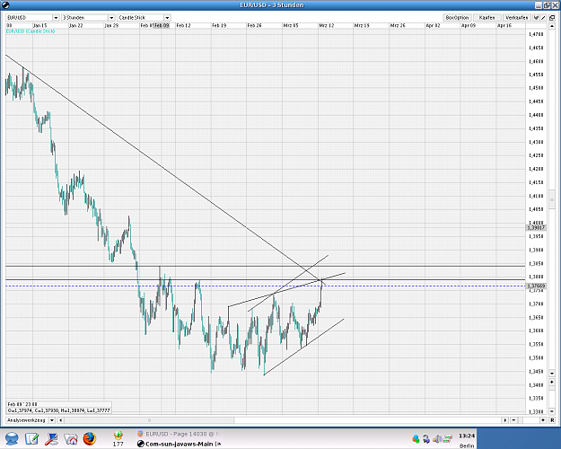Click the 1,37669 current price label
Screen dimensions: 561x449
click(x=536, y=286)
